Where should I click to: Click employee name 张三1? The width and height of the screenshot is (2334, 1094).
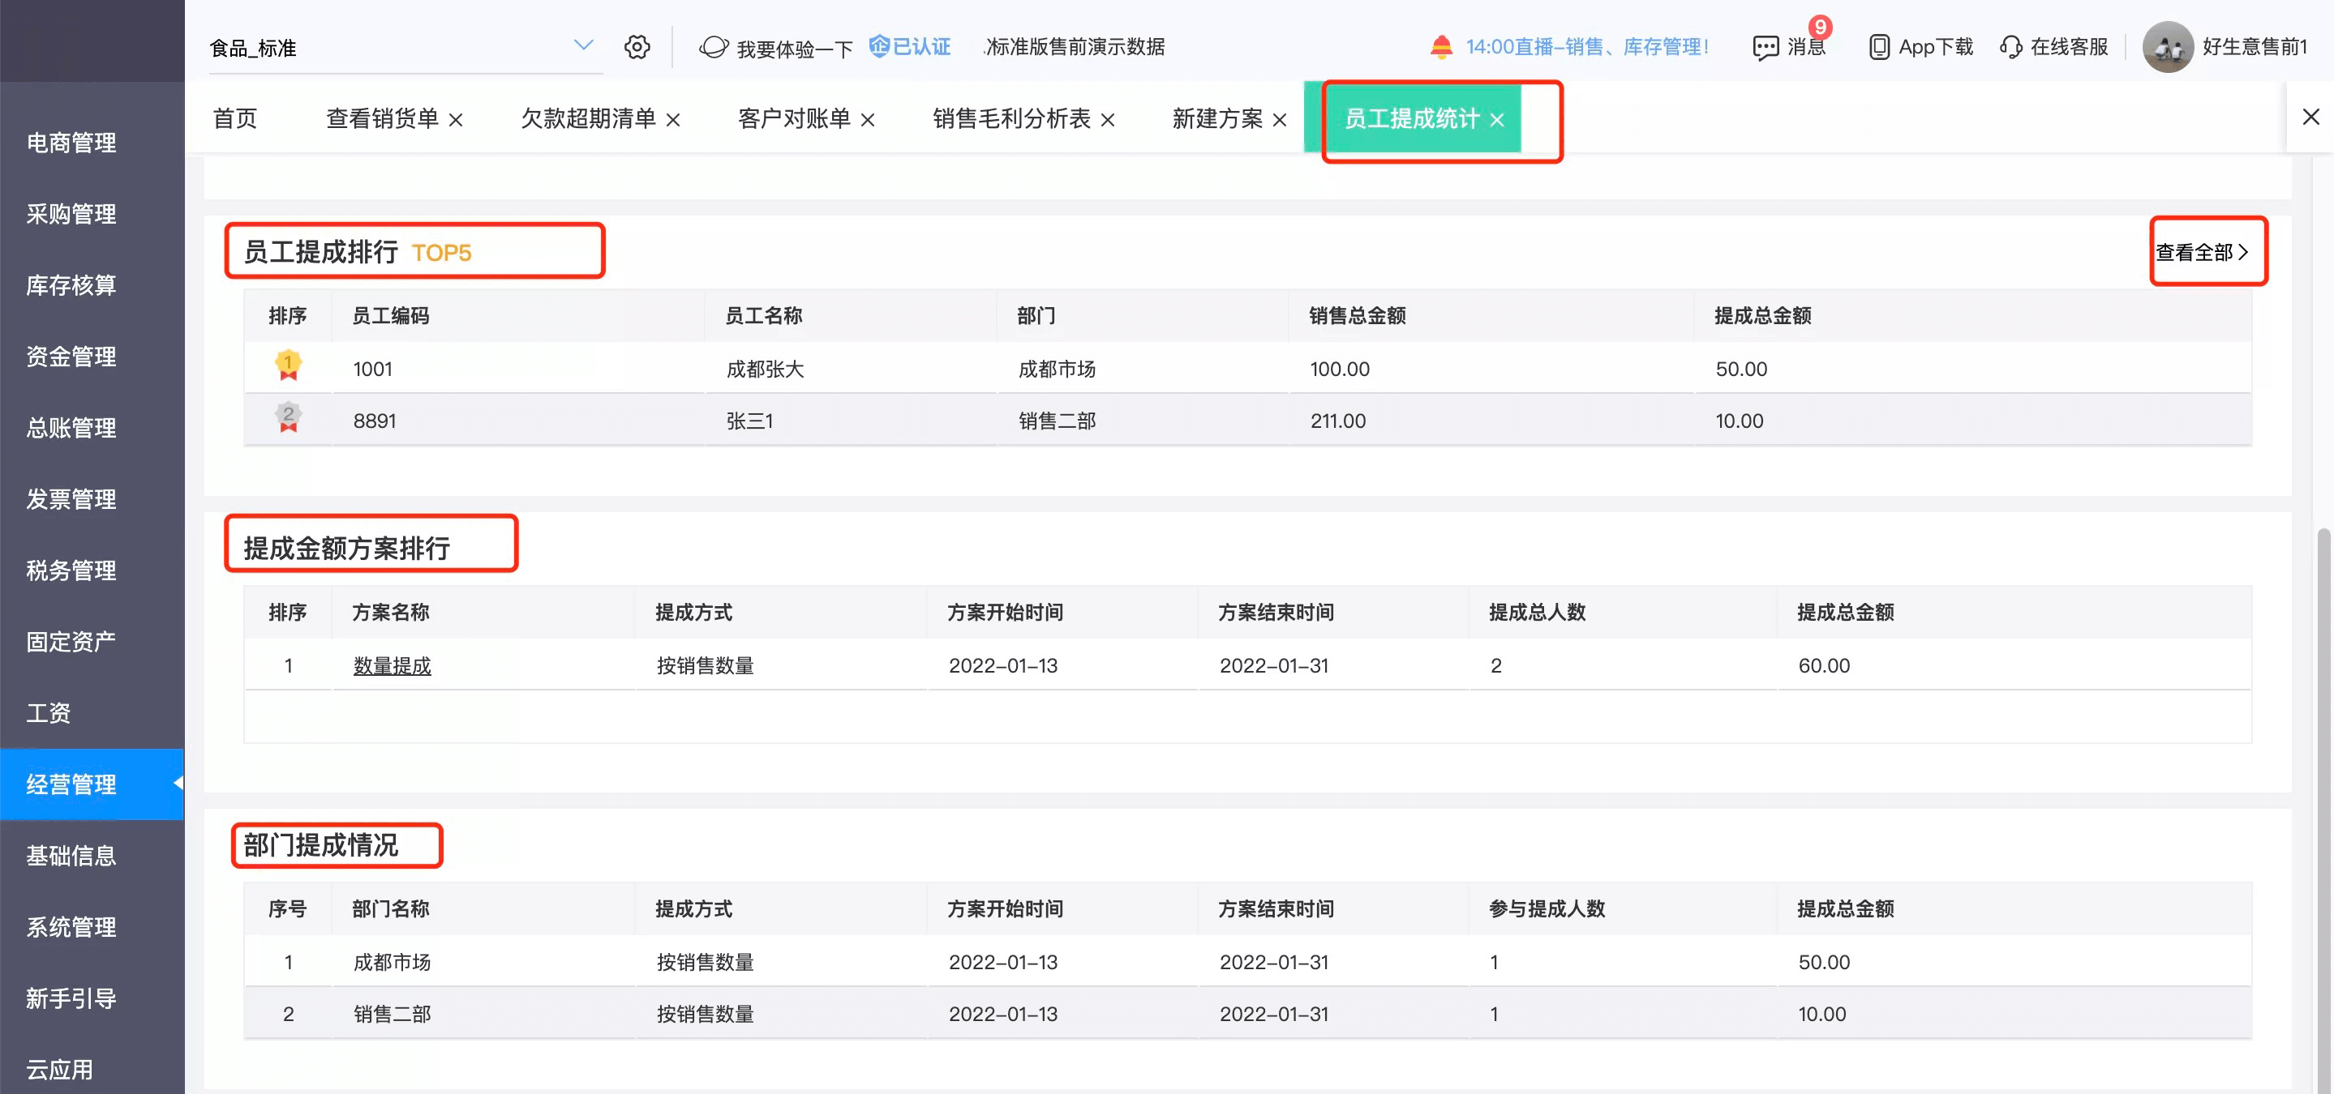pos(749,421)
